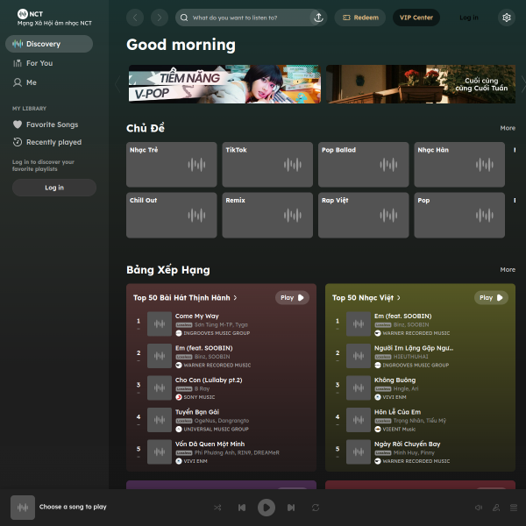This screenshot has width=526, height=526.
Task: Click the search magnifier icon
Action: click(184, 18)
